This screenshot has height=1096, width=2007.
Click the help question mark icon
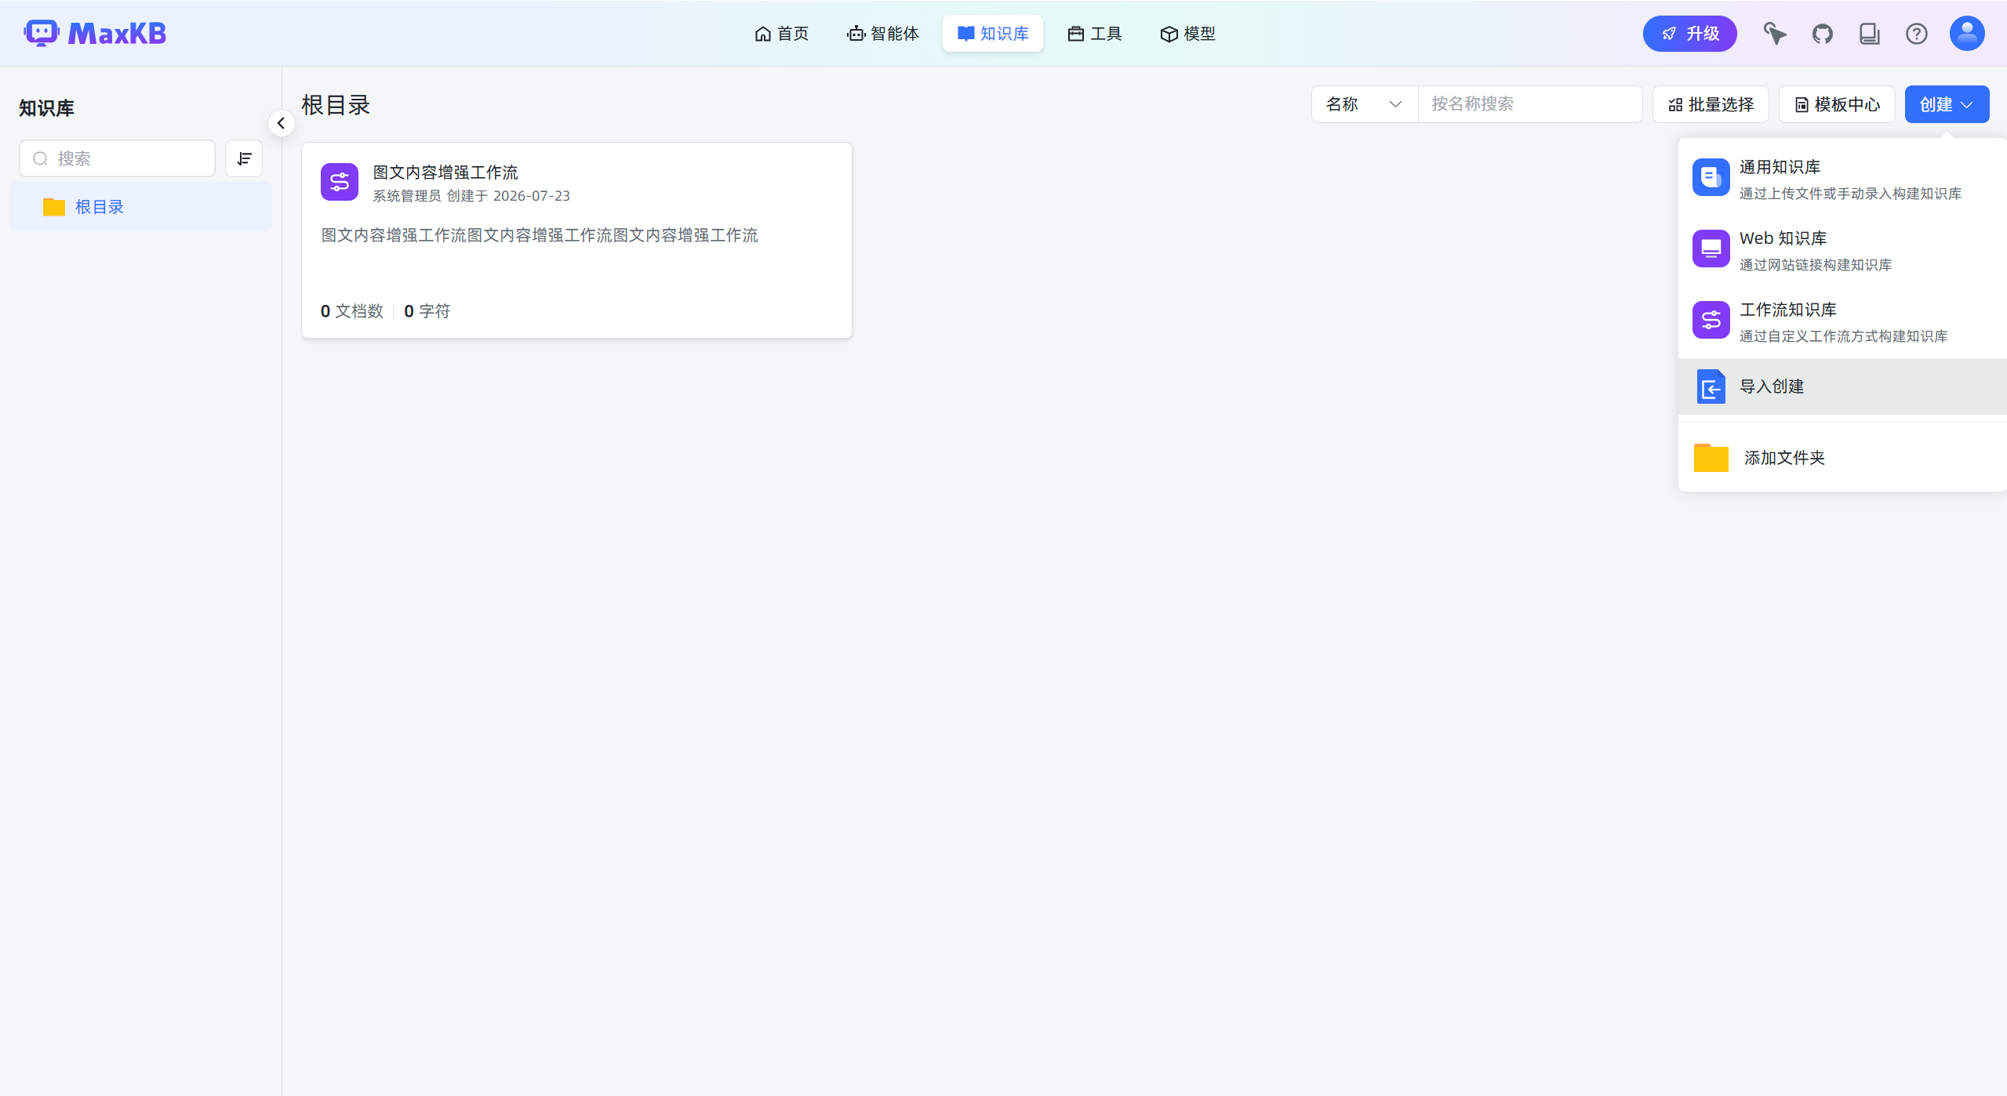click(1917, 34)
